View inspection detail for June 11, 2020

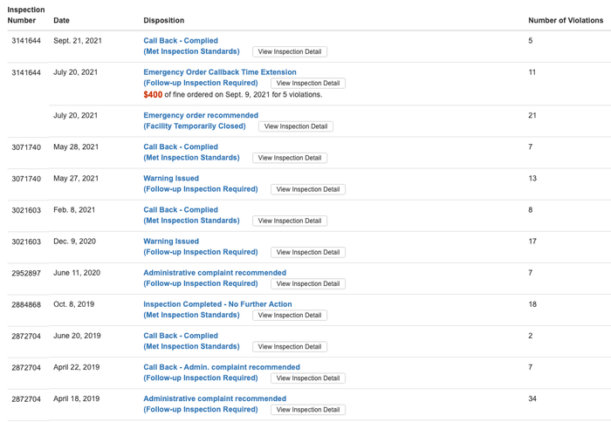308,283
